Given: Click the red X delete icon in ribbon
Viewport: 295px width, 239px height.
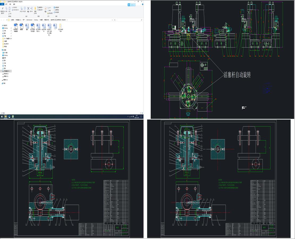Looking at the screenshot, I should 28,9.
